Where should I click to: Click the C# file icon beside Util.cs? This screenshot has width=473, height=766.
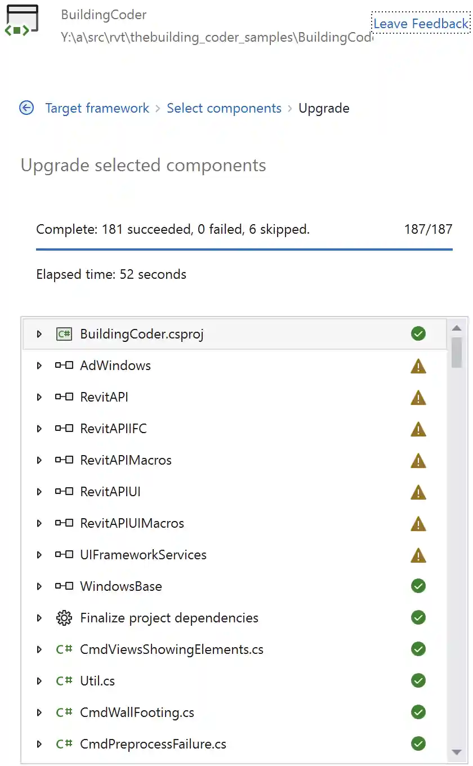[64, 680]
